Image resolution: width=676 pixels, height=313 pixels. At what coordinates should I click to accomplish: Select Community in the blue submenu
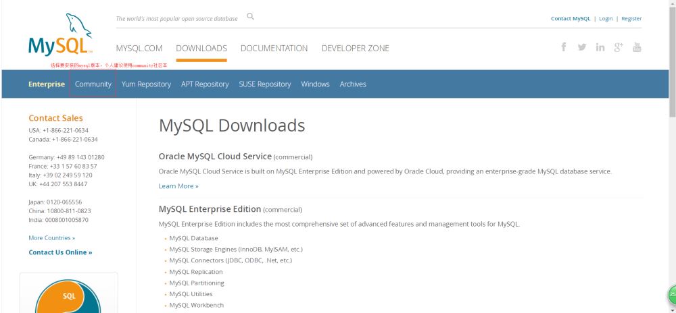coord(93,84)
